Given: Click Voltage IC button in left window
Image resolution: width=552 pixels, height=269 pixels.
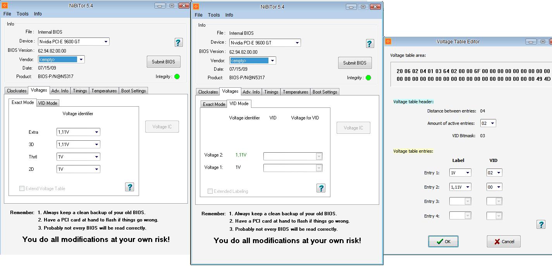Looking at the screenshot, I should 162,127.
